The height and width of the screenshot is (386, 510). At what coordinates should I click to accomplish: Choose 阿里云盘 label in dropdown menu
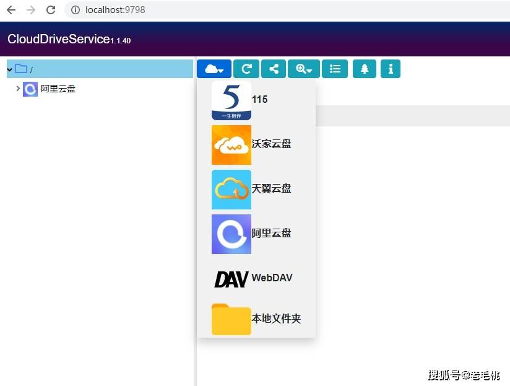pos(271,233)
